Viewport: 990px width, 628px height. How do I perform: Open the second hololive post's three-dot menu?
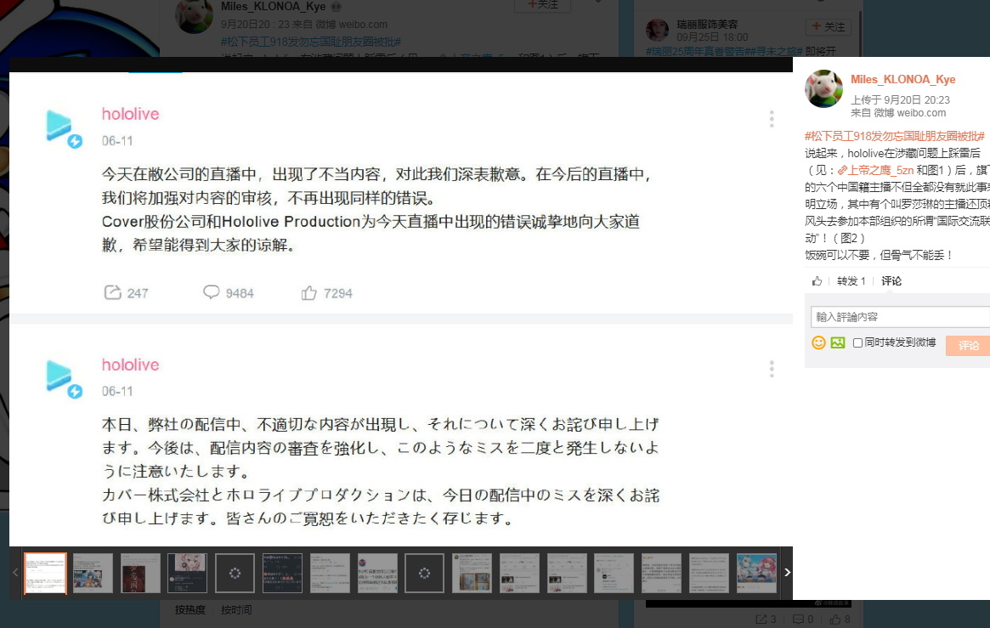point(772,369)
